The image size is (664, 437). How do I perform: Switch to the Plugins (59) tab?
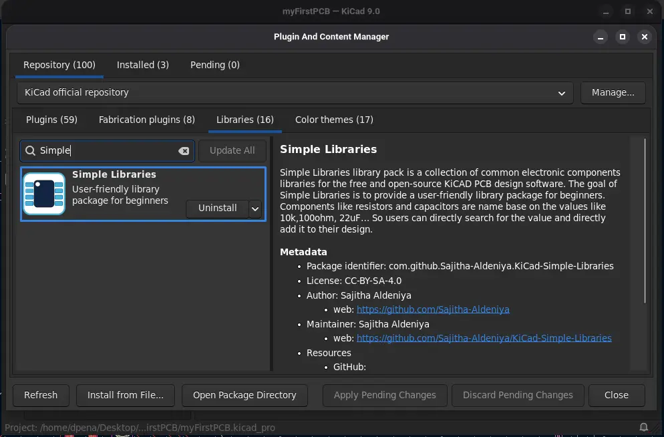point(51,120)
